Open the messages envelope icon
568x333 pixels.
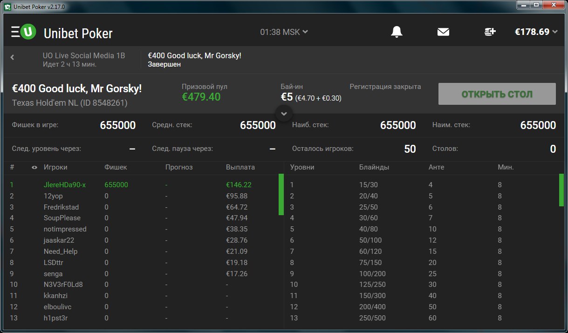pos(443,32)
